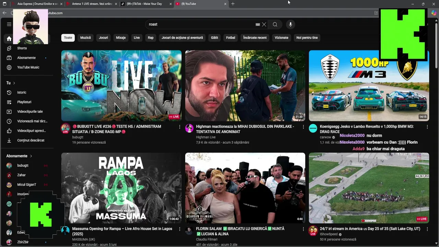
Task: Open more options for Massuma Opening video
Action: click(179, 229)
